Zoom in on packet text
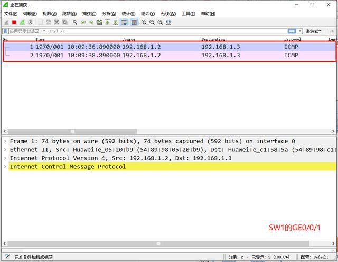 (144, 22)
